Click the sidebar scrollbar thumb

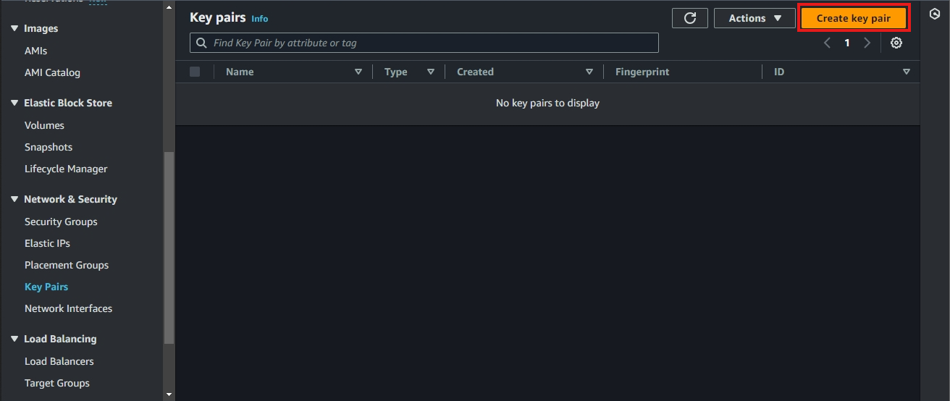(169, 248)
